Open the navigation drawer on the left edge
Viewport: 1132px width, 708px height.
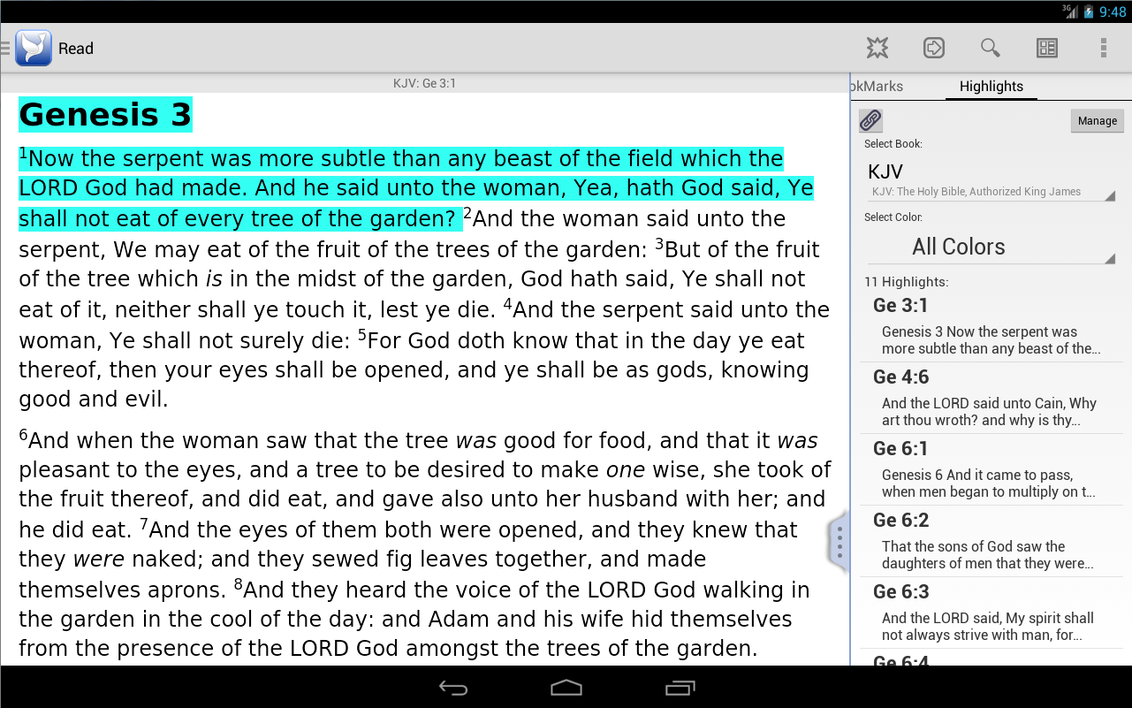coord(4,48)
